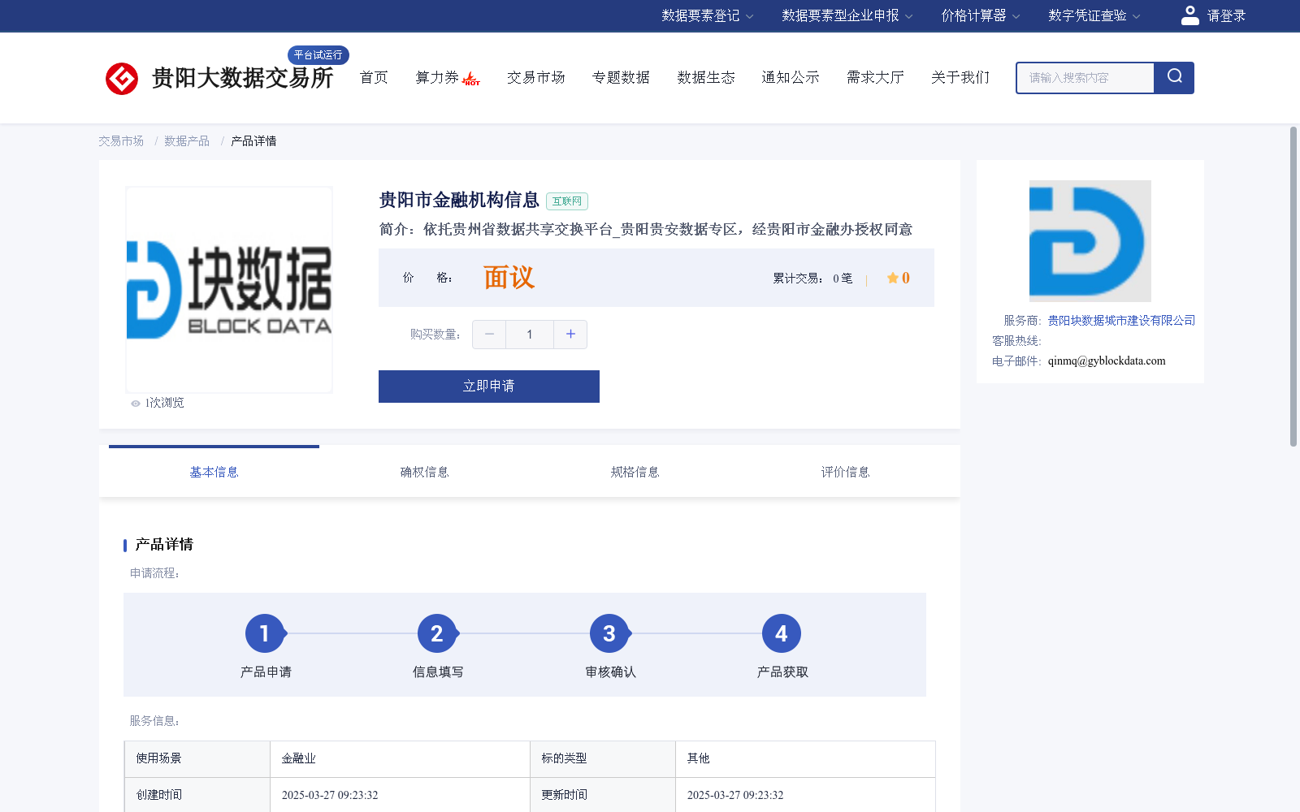Switch to the 评价信息 tab

845,472
